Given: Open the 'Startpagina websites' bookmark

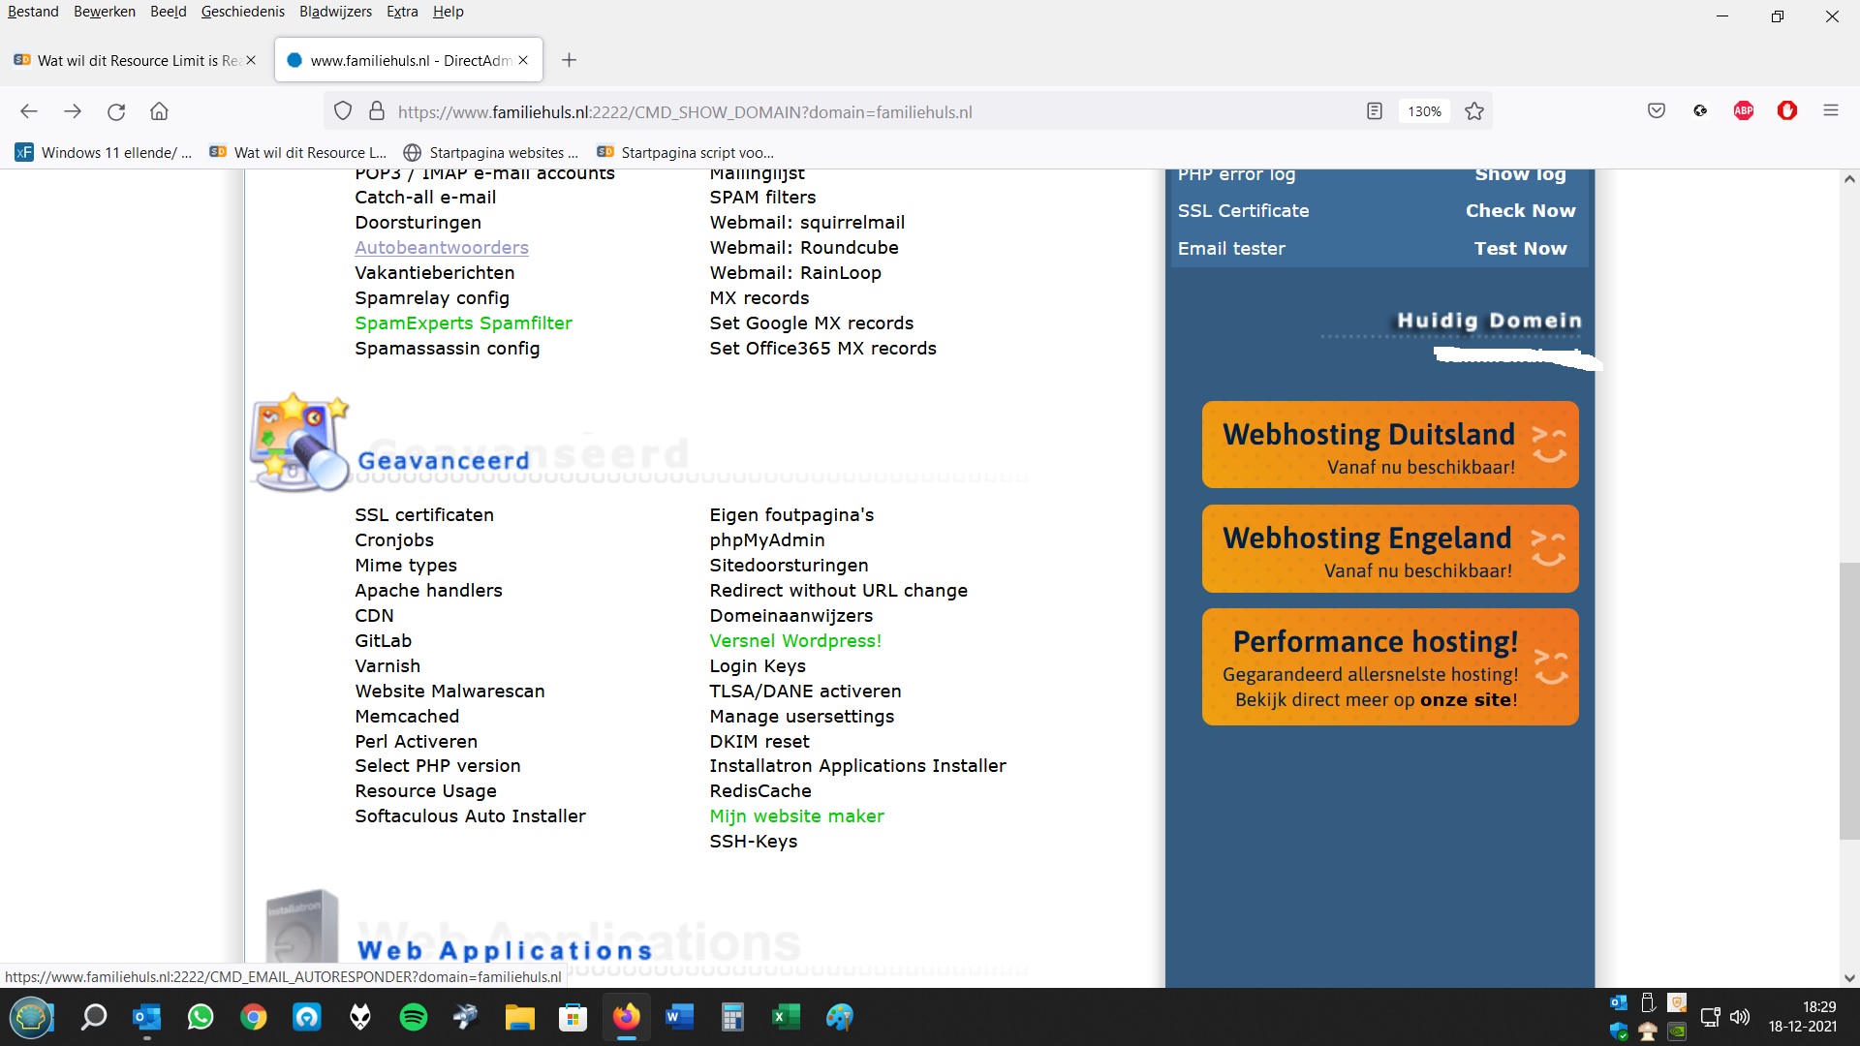Looking at the screenshot, I should tap(491, 152).
